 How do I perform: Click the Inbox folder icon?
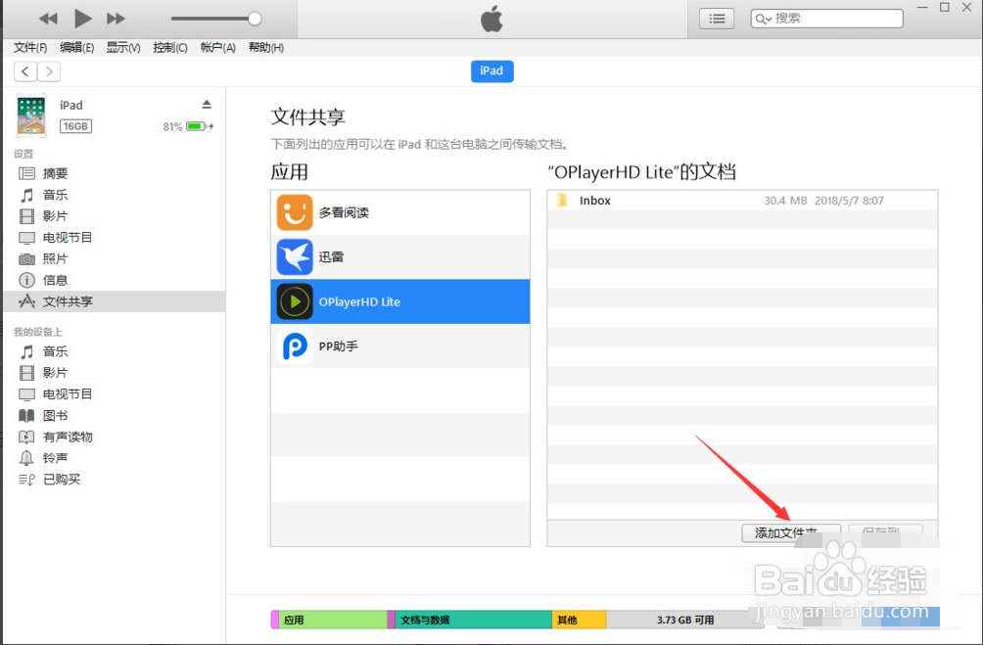point(562,201)
